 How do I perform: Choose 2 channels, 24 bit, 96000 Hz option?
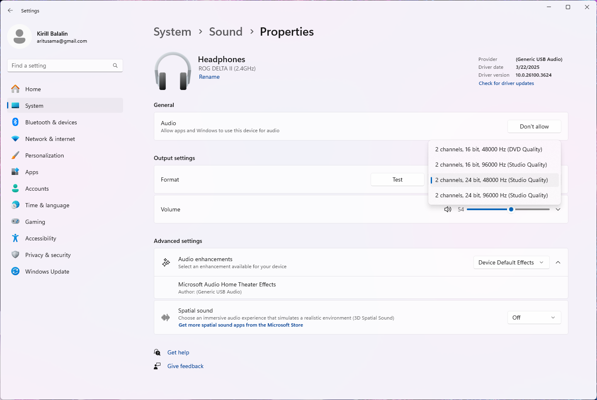pos(491,195)
